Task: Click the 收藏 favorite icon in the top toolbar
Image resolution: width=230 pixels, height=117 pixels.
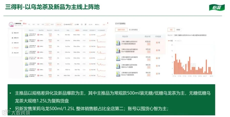Action: (77, 25)
